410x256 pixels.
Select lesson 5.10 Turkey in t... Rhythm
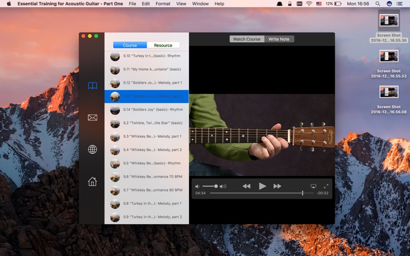[x=147, y=56]
